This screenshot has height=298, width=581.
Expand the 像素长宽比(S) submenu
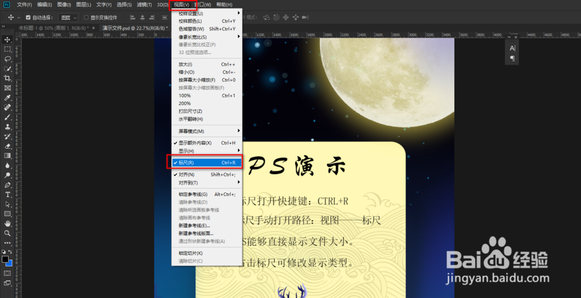[x=207, y=37]
